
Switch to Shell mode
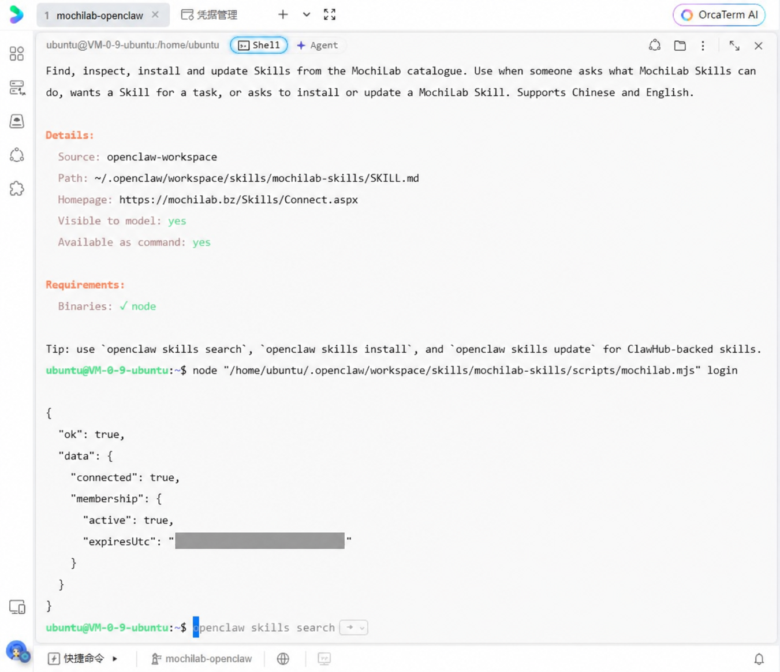tap(259, 45)
